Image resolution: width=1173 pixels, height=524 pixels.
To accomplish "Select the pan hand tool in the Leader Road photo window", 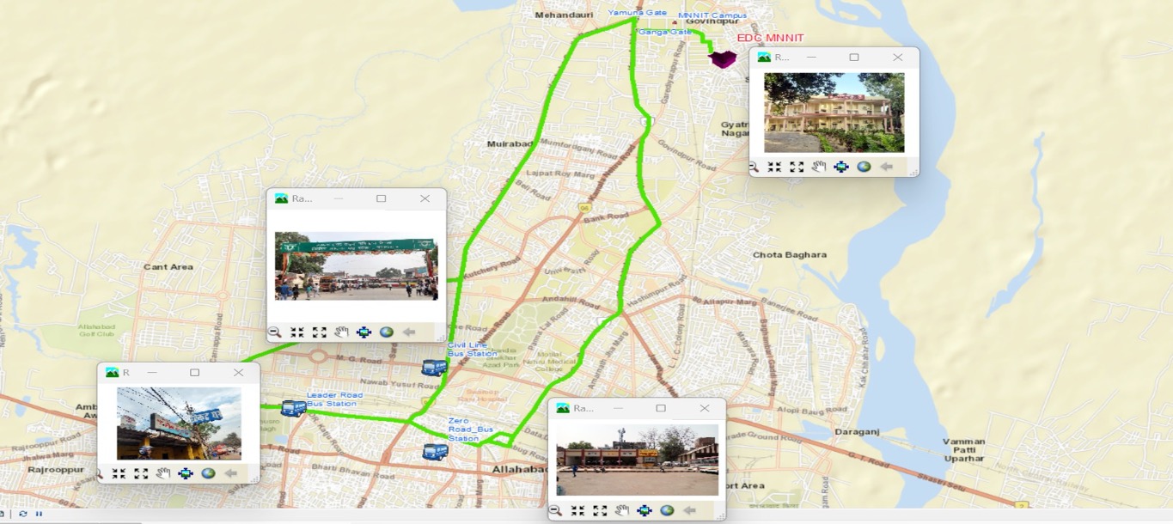I will (163, 473).
